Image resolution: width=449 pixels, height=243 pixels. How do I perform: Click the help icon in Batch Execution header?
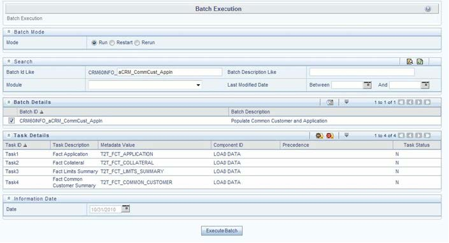[428, 9]
